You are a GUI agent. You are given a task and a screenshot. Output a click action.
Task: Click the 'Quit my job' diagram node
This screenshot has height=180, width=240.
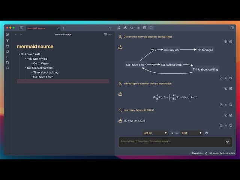point(171,50)
